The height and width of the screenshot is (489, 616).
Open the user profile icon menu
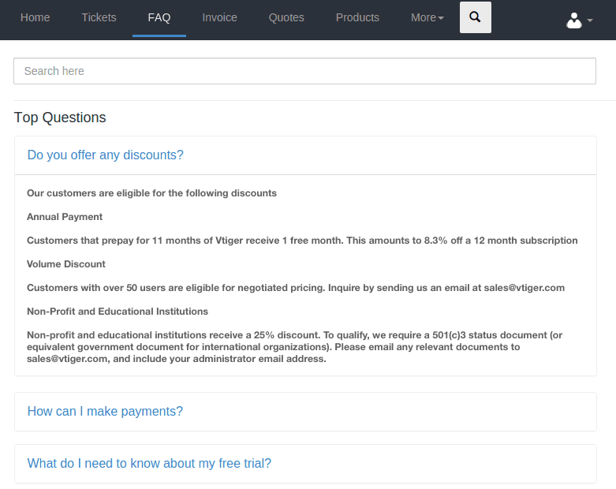574,20
